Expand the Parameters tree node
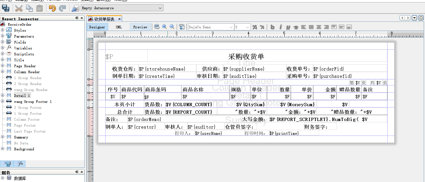Screen dimensions: 425x182 click(x=3, y=36)
